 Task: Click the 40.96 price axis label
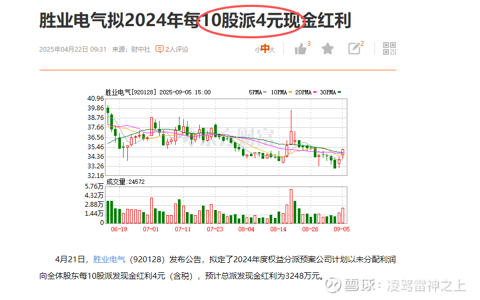point(95,99)
